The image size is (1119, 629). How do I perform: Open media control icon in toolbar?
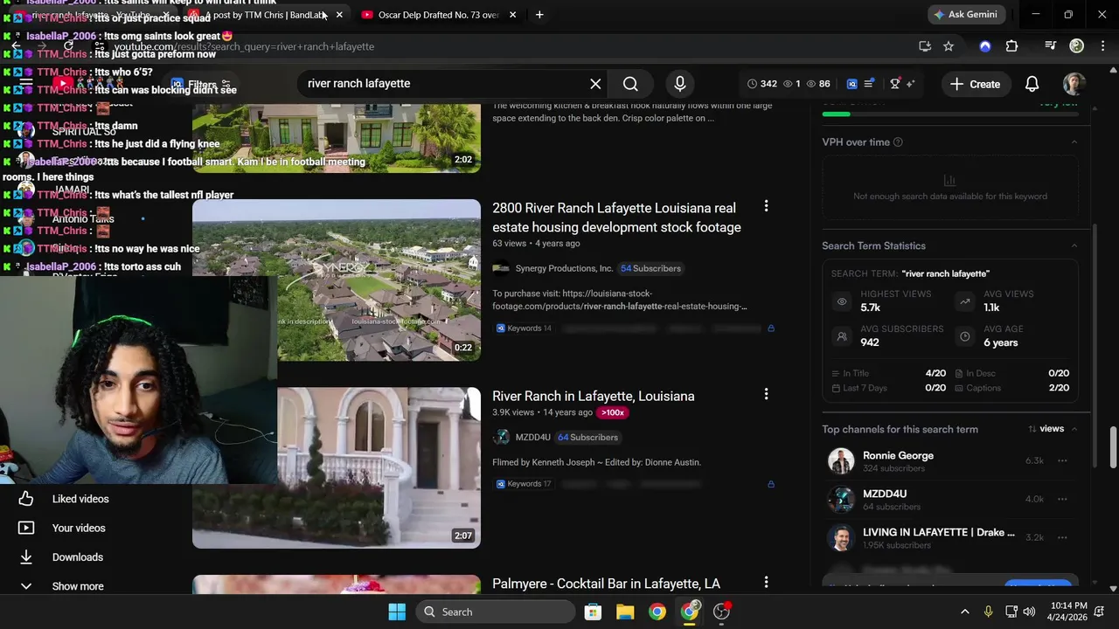tap(1051, 46)
